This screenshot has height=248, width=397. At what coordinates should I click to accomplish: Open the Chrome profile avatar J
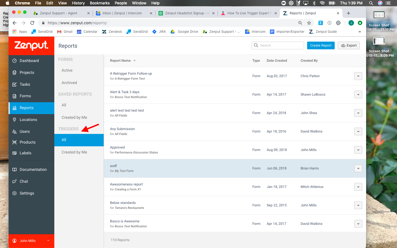(x=351, y=23)
